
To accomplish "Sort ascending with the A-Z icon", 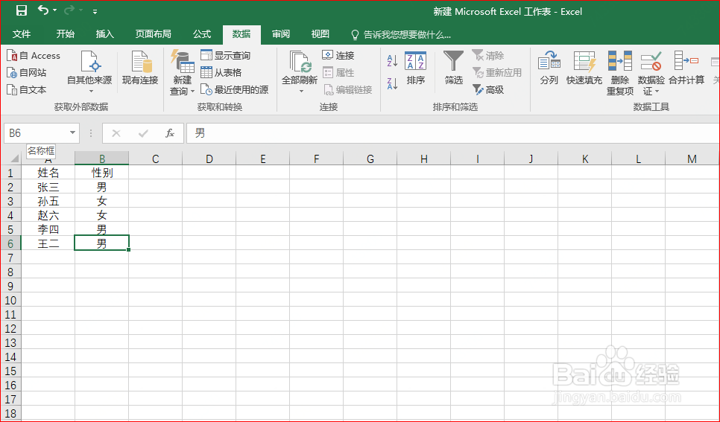I will click(392, 60).
